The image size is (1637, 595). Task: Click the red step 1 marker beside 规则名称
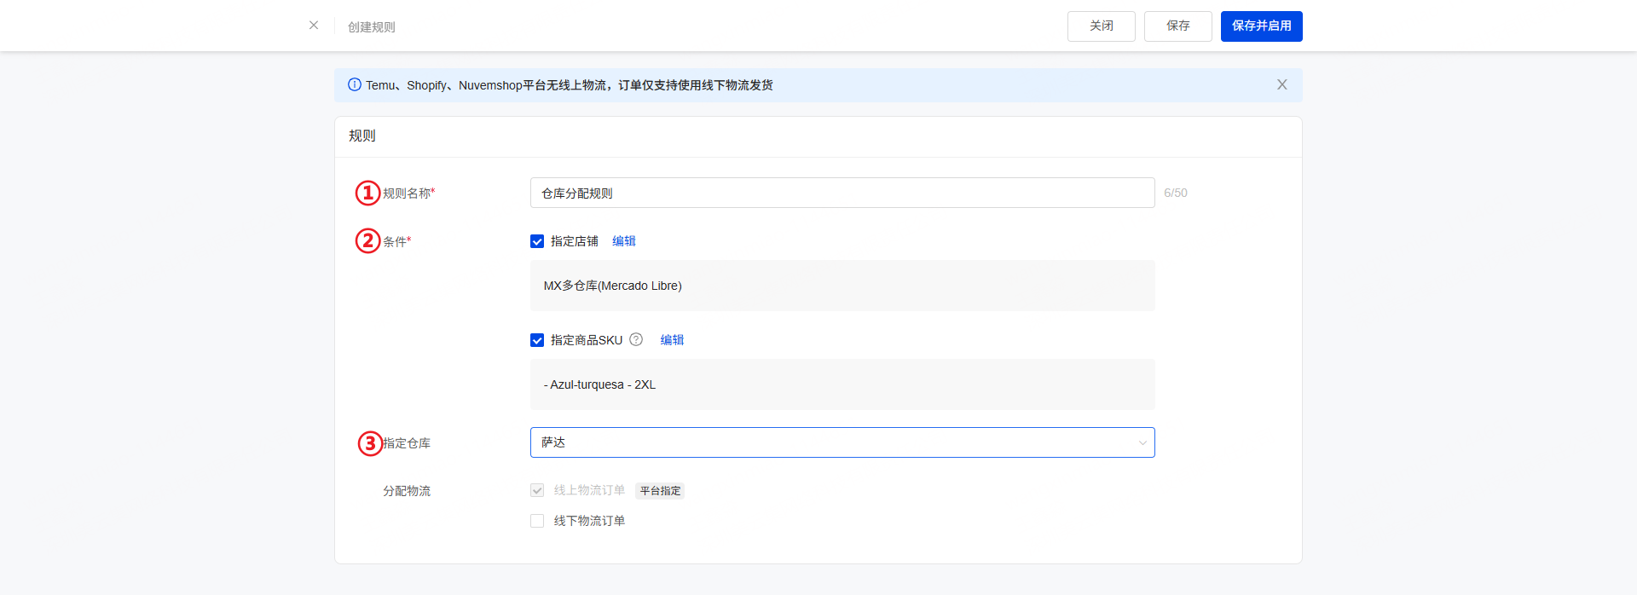(367, 193)
